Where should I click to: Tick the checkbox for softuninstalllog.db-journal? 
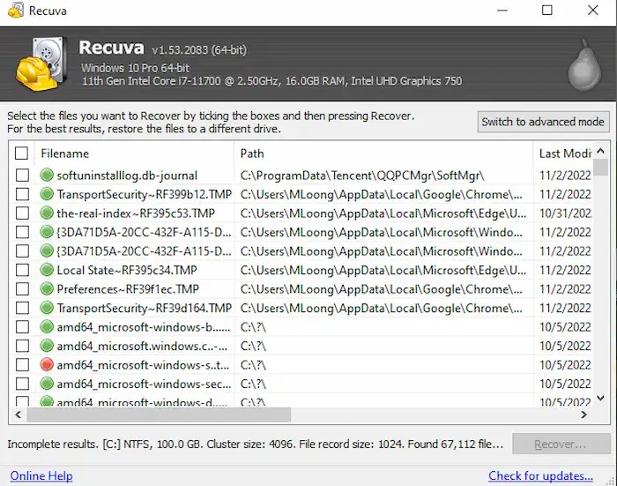pyautogui.click(x=22, y=176)
